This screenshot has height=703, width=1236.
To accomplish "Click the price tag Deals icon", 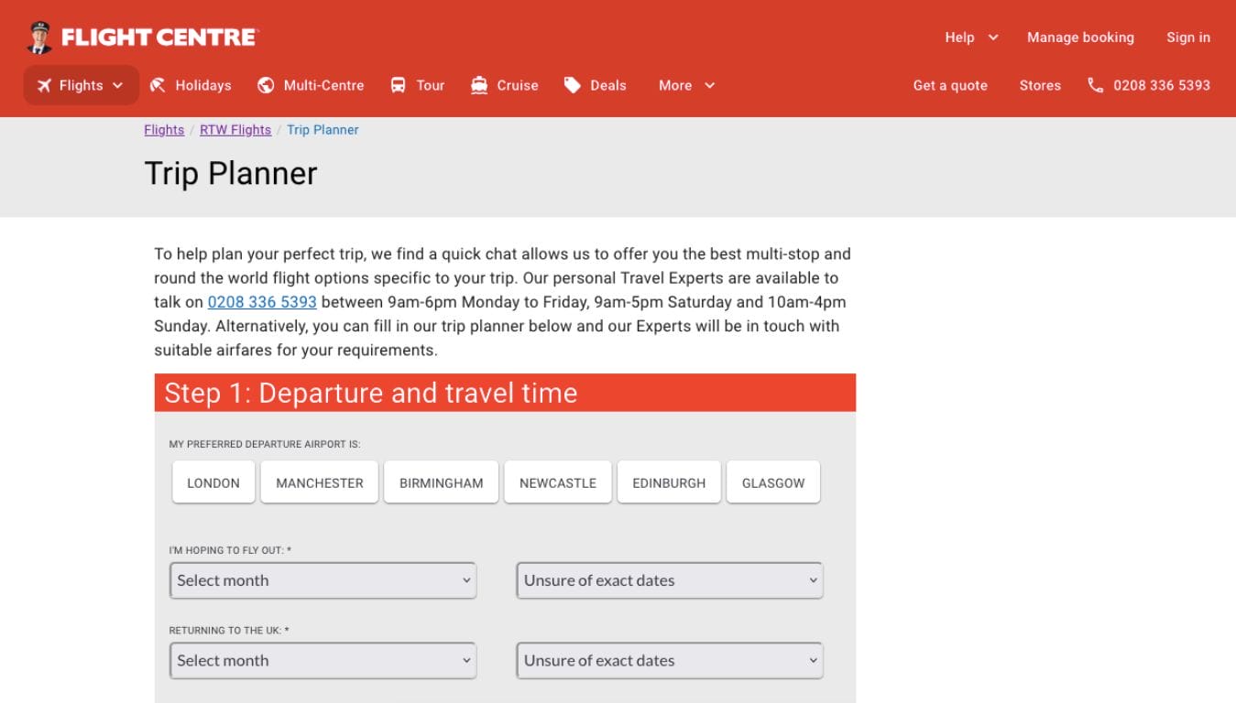I will (573, 85).
